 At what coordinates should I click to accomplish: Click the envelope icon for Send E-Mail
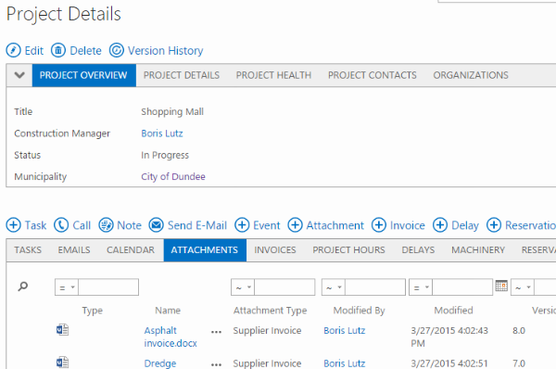click(156, 225)
